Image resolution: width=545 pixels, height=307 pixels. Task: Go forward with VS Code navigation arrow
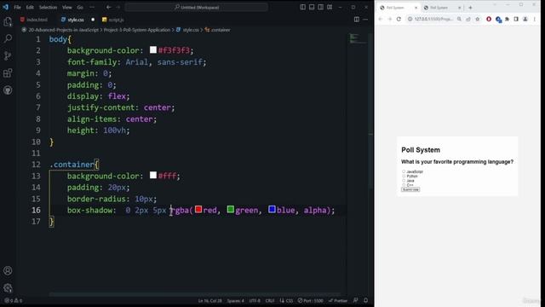118,7
